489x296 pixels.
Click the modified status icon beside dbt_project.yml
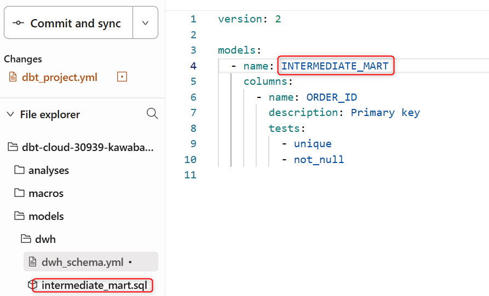[122, 77]
